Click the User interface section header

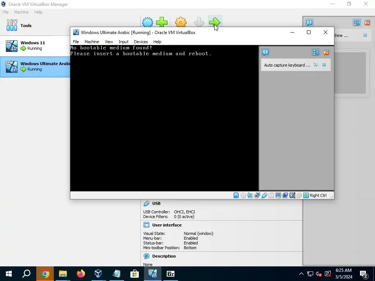coord(167,225)
